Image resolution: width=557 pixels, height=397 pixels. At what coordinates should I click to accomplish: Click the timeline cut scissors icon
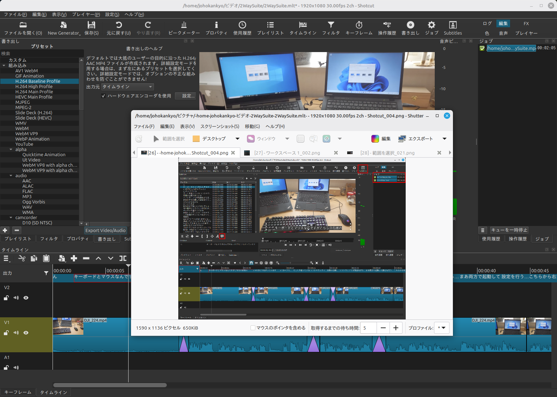pyautogui.click(x=22, y=258)
